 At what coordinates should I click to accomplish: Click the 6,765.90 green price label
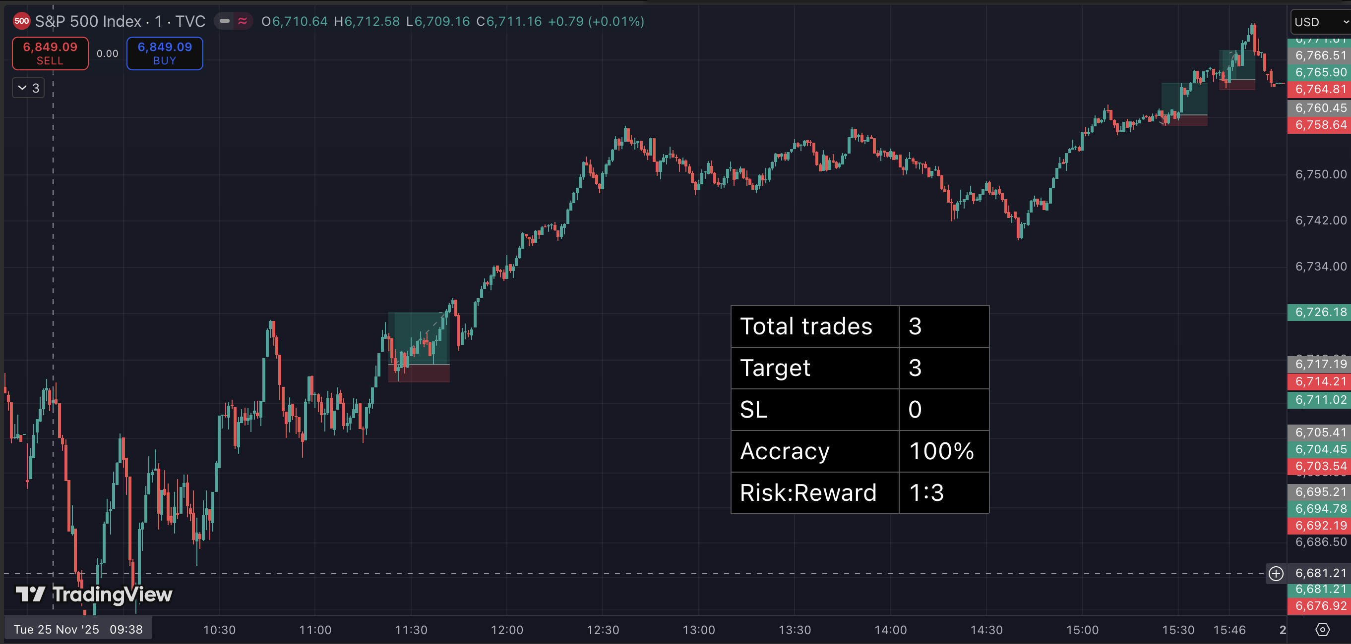[x=1320, y=72]
